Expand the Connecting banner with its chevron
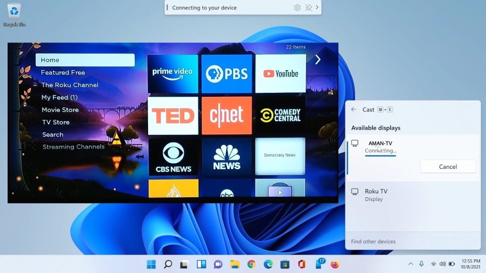 click(317, 8)
